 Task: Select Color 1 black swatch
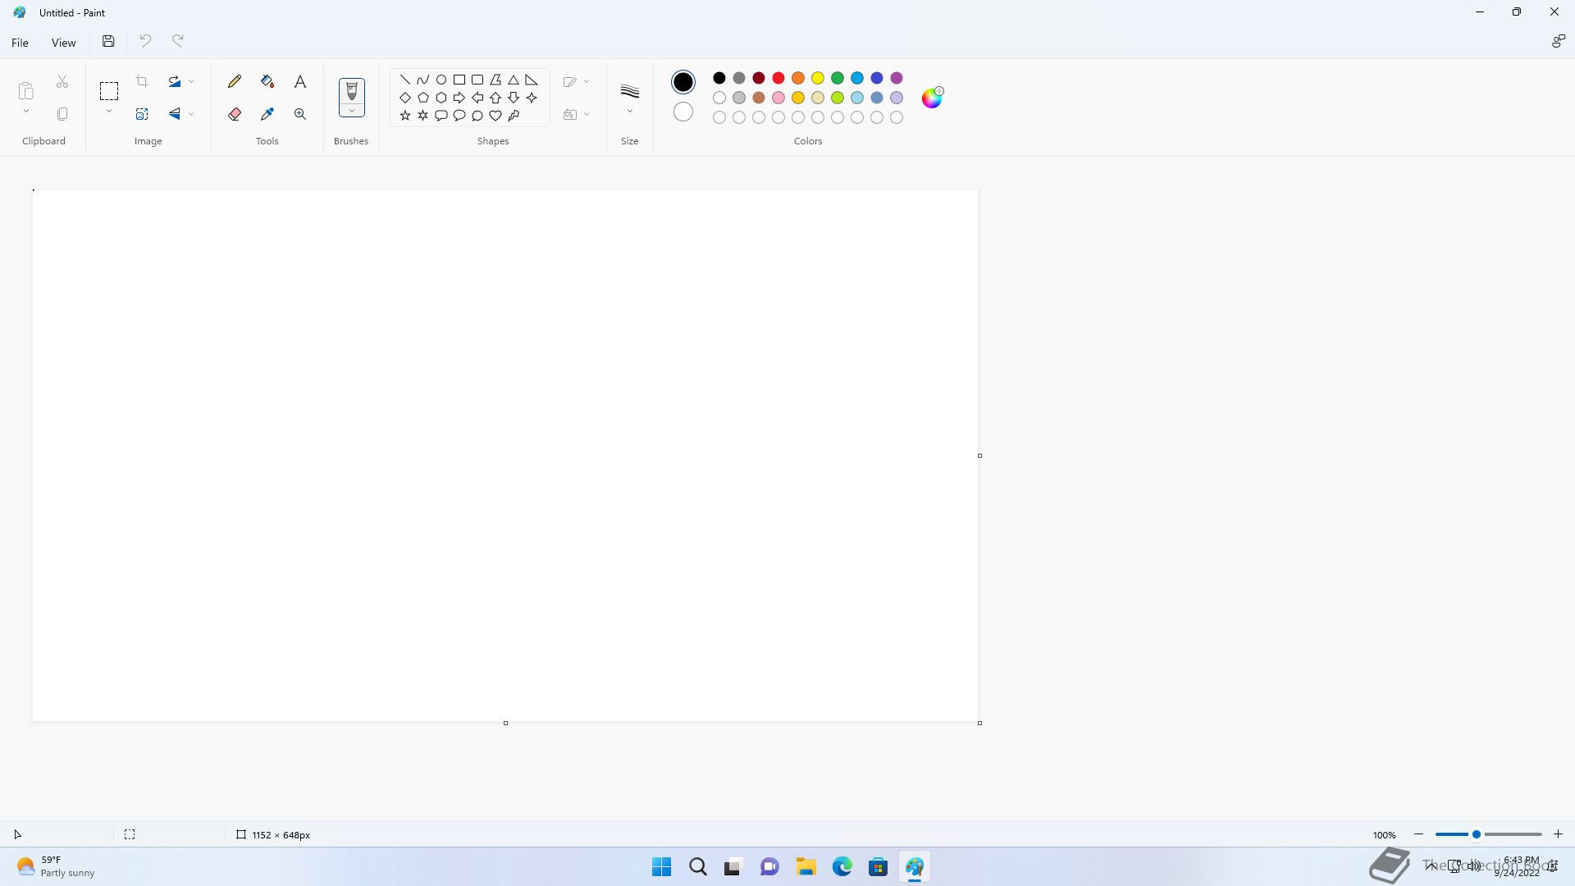[682, 81]
